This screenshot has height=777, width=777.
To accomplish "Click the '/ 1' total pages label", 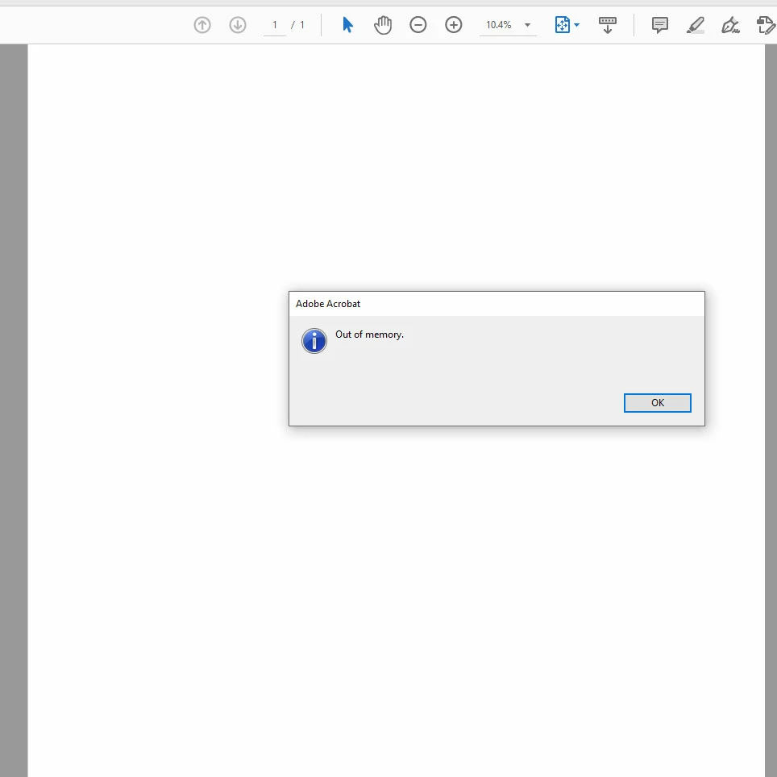I will click(x=297, y=25).
